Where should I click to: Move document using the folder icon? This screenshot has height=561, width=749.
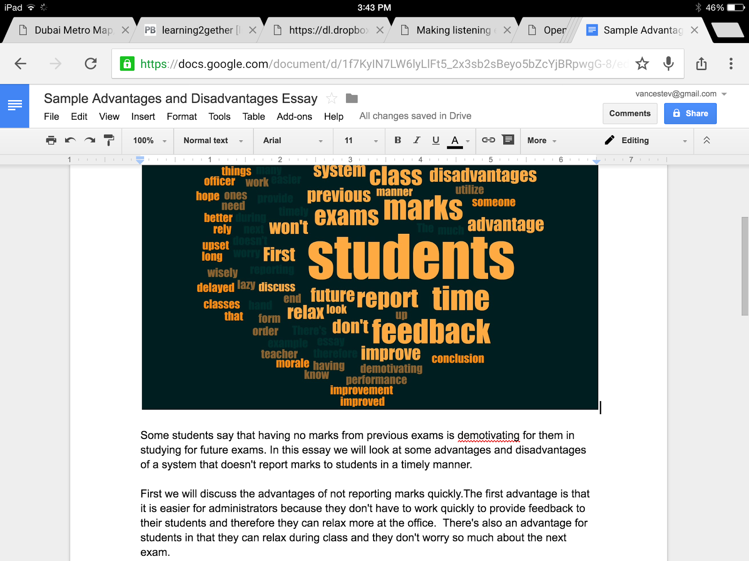pyautogui.click(x=352, y=98)
